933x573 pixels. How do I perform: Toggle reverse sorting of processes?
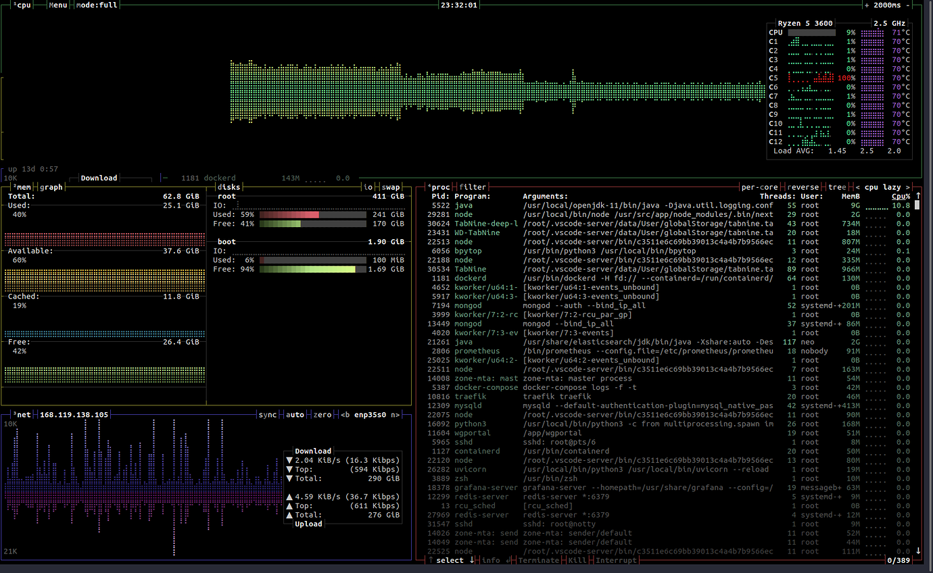pos(803,187)
